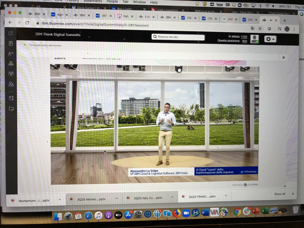
Task: Open Zoom app in the Dock
Action: point(186,213)
